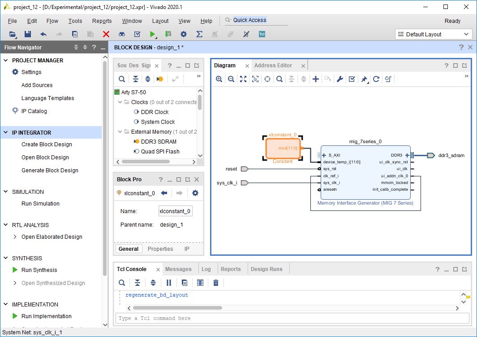The image size is (477, 337).
Task: Select DDR3 SDRAM in board tree
Action: coord(159,142)
